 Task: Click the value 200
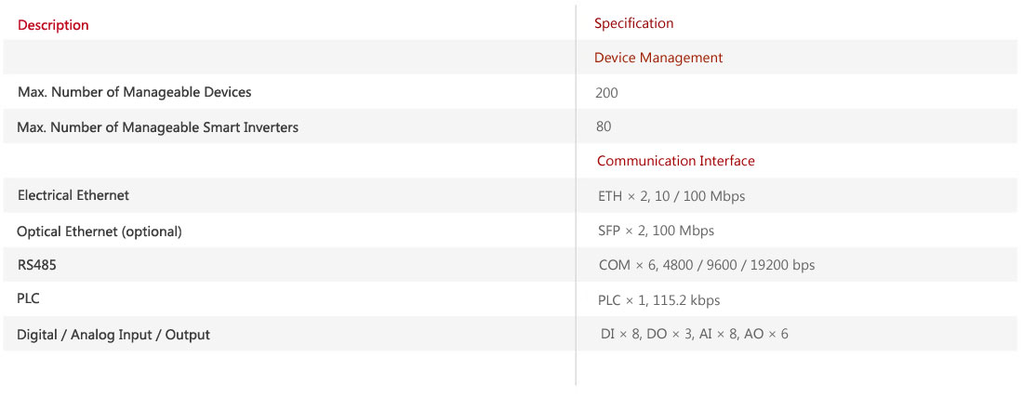[x=606, y=93]
